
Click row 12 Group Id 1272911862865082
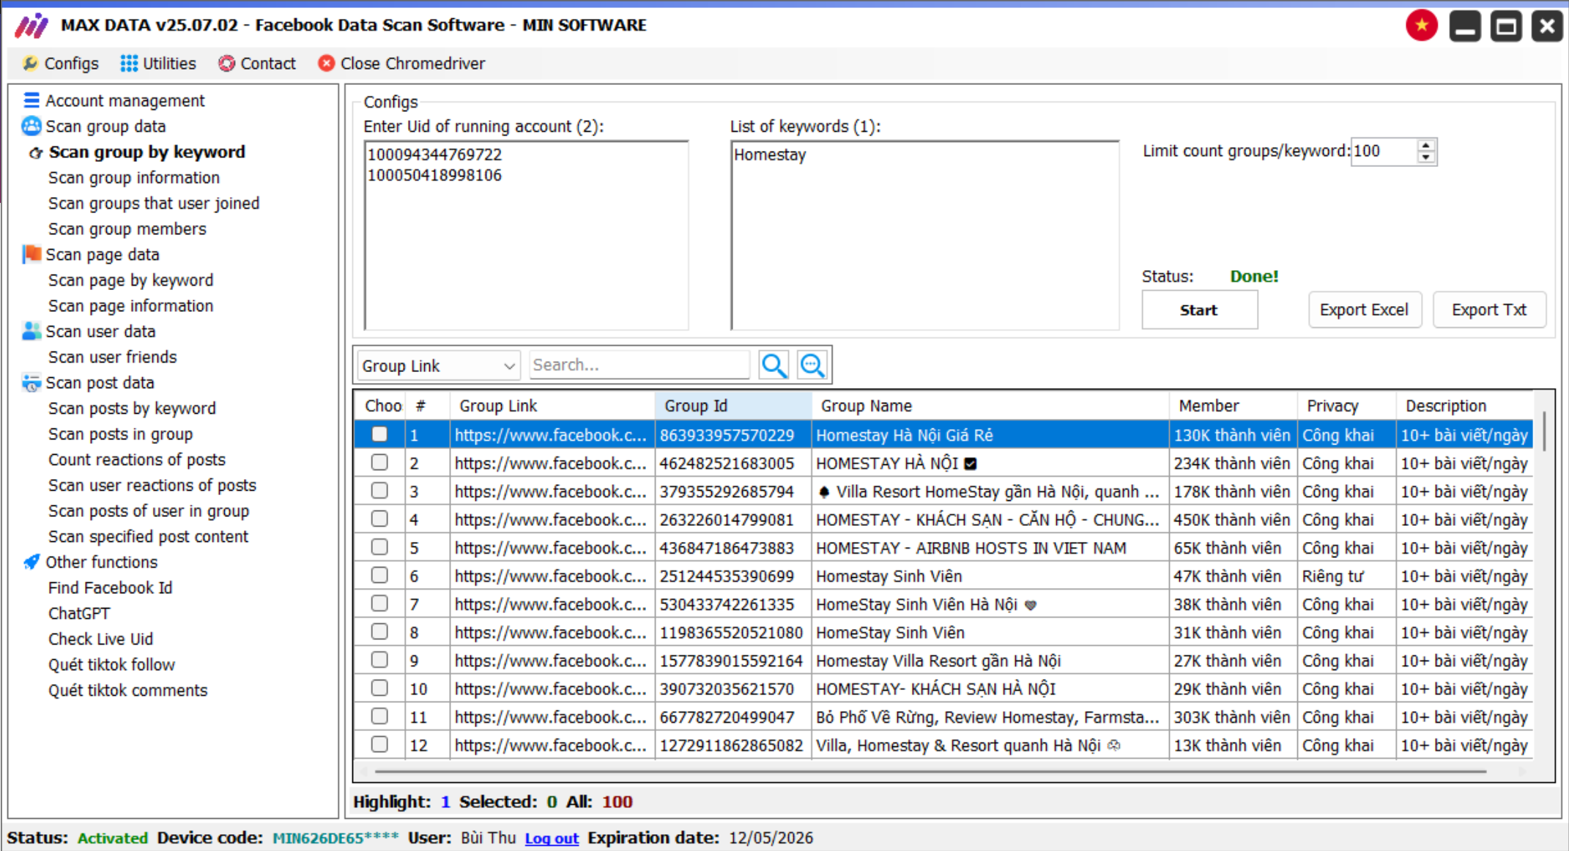pos(733,746)
